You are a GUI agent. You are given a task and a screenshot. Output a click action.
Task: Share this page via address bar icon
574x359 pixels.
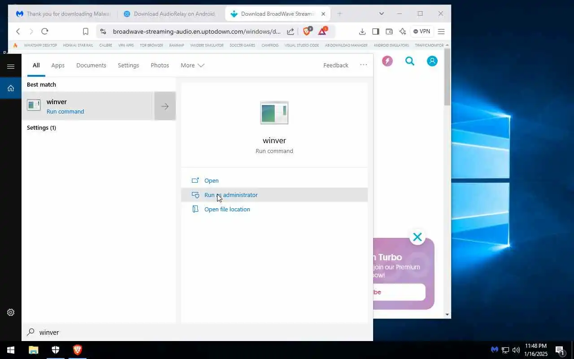pos(291,31)
